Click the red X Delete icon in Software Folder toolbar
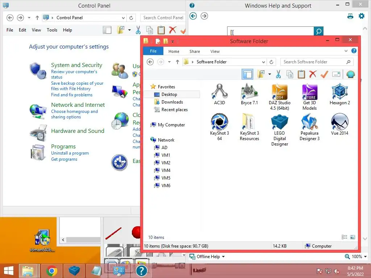Image resolution: width=371 pixels, height=278 pixels. coord(313,74)
